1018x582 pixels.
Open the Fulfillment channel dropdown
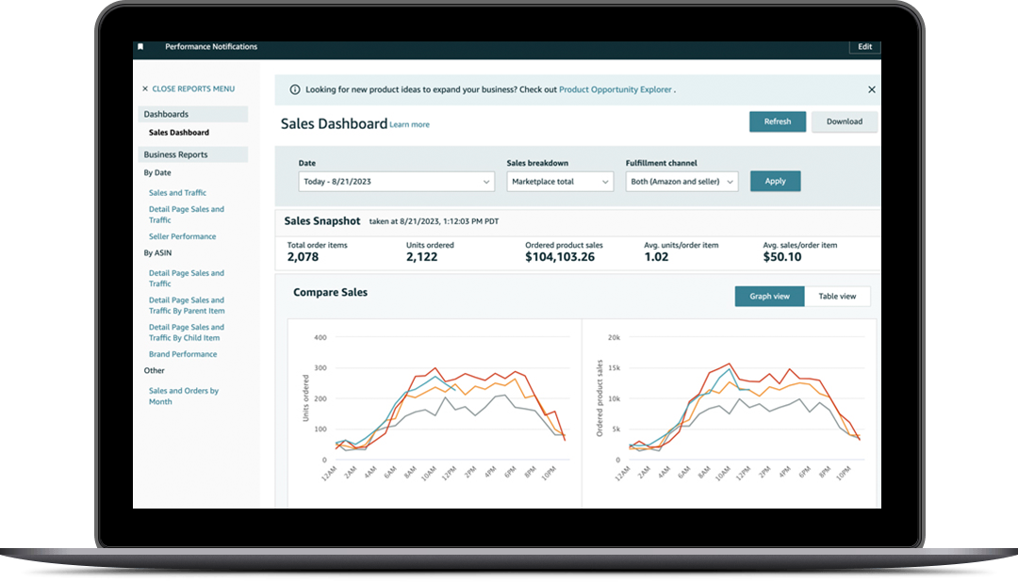tap(681, 182)
